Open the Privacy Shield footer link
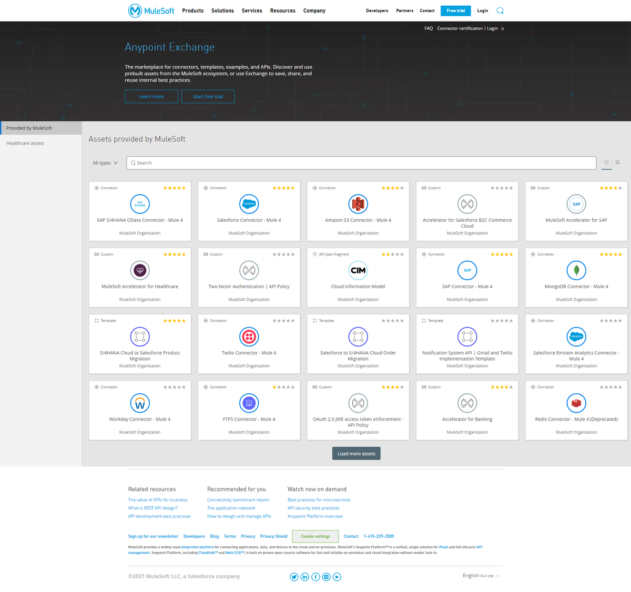 pos(273,536)
